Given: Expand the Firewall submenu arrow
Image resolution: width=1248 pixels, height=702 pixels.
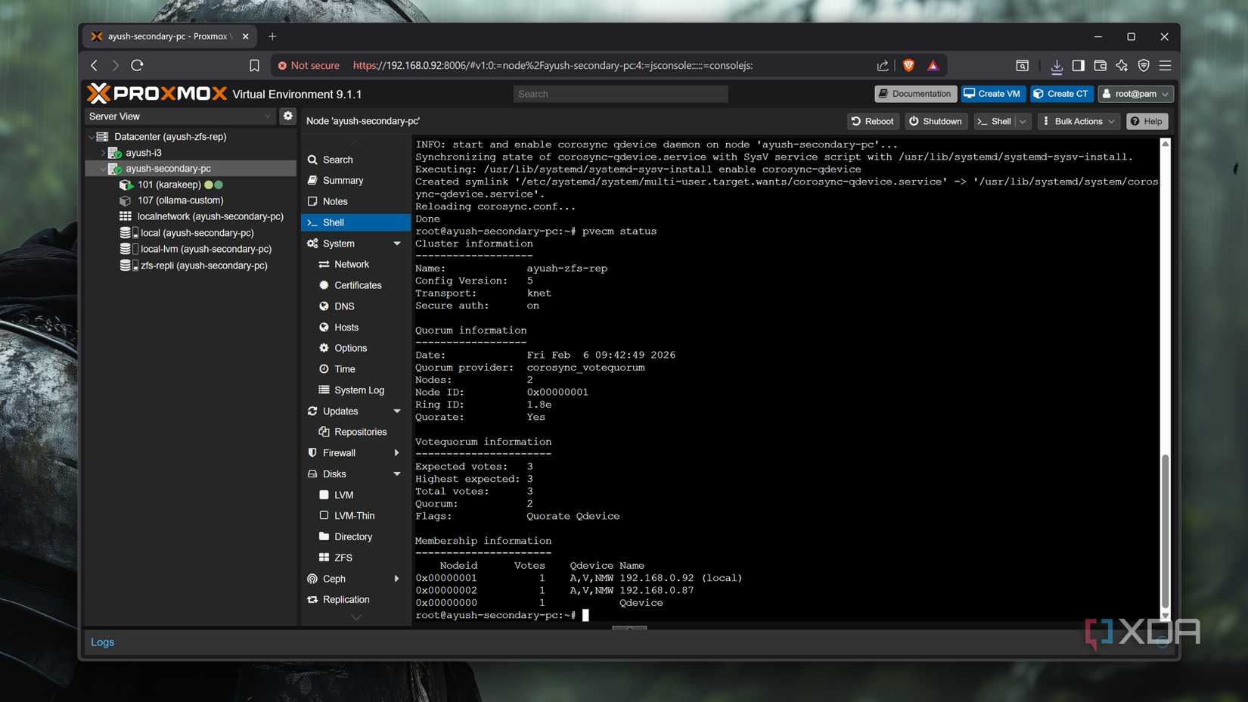Looking at the screenshot, I should click(396, 453).
